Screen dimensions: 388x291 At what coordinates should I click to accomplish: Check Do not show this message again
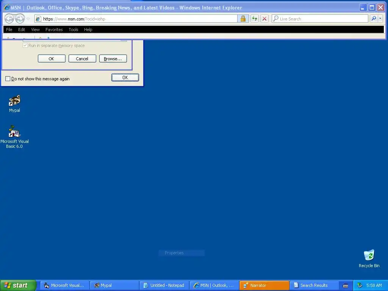[8, 79]
